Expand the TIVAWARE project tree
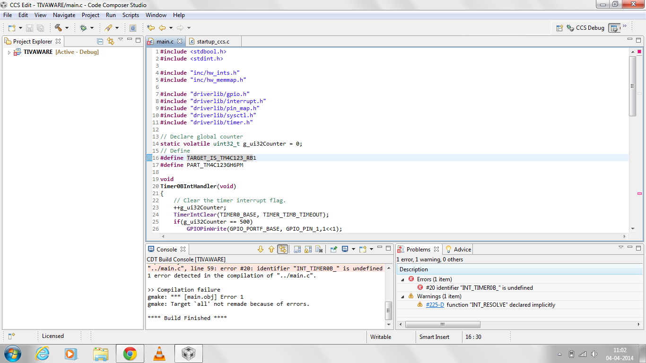Screen dimensions: 646x363 [x=9, y=52]
